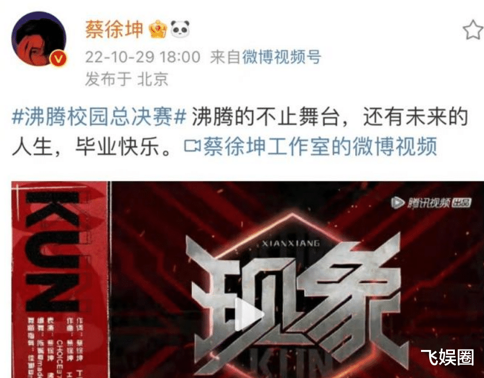The image size is (484, 378).
Task: Tap the gold crown membership badge
Action: pos(157,29)
